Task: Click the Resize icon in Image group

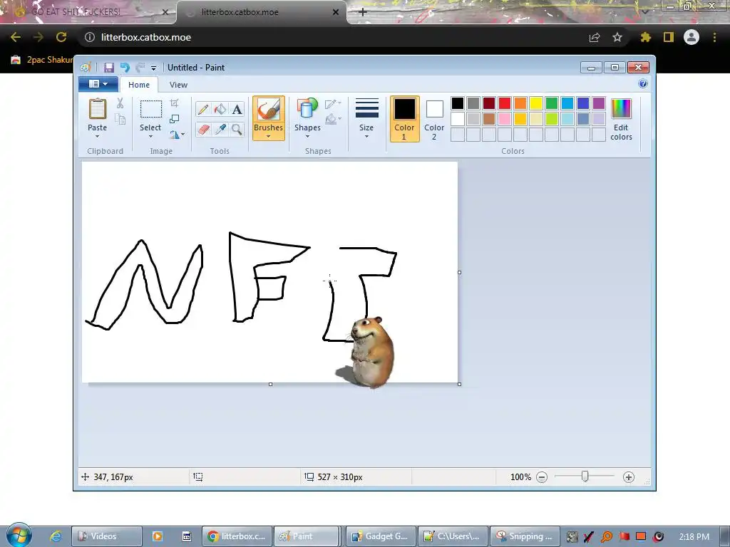Action: (174, 119)
